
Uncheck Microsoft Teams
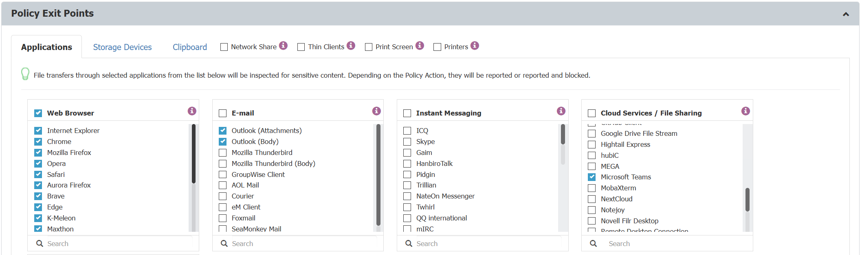(x=592, y=177)
